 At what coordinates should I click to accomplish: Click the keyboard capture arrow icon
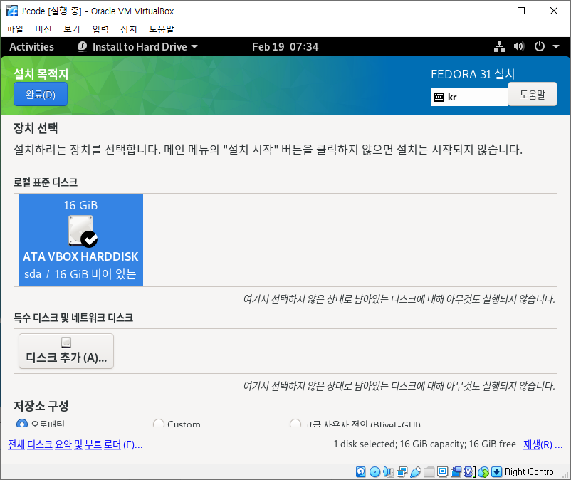coord(496,471)
